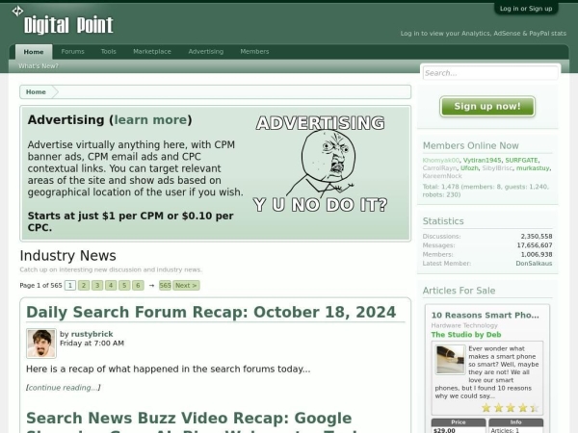Open member Khomyak00's profile
The width and height of the screenshot is (578, 433).
point(441,161)
